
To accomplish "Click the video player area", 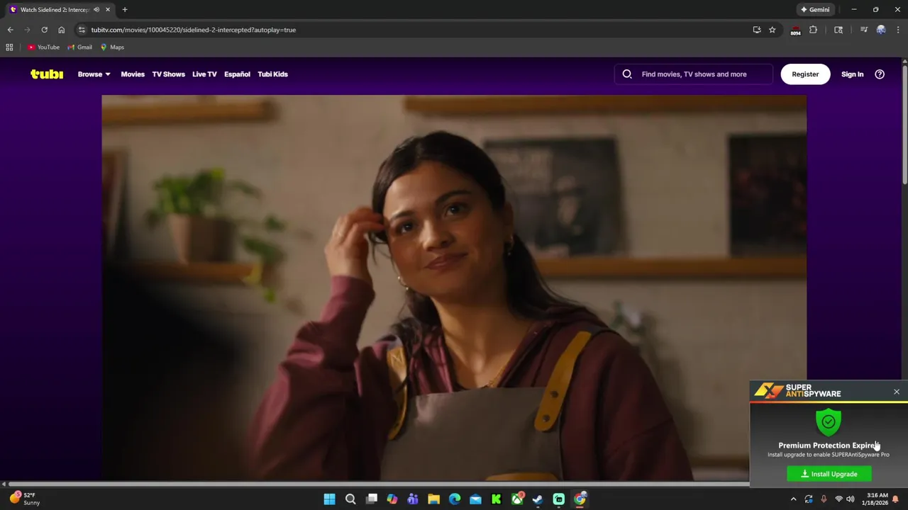I will point(454,287).
